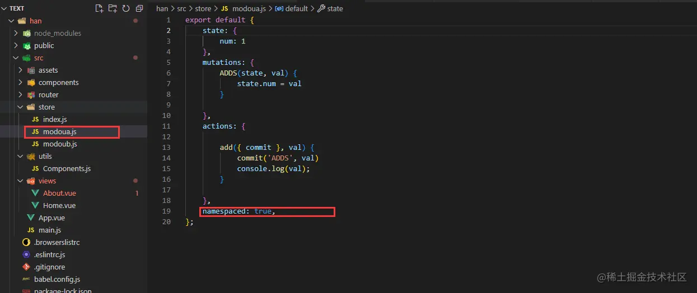Expand the assets folder
Image resolution: width=697 pixels, height=293 pixels.
point(20,70)
